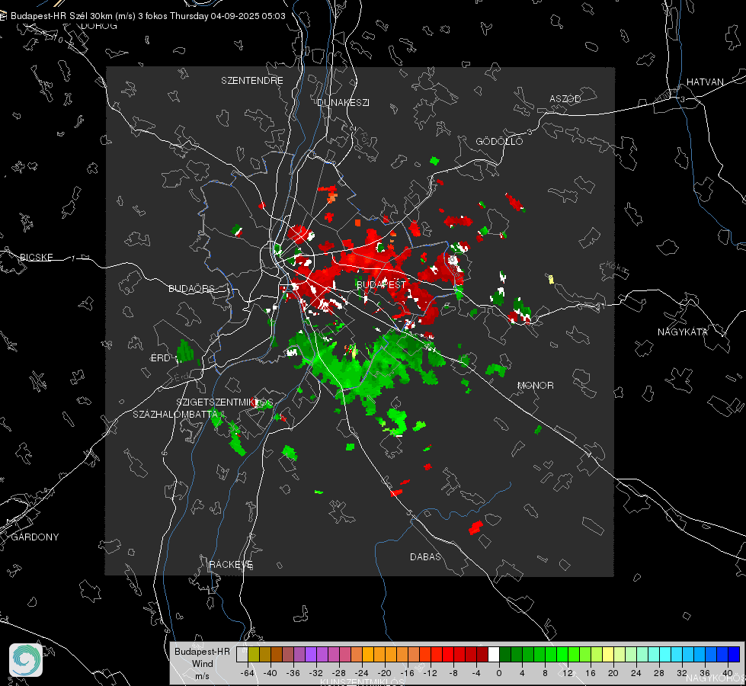
Task: Click the ÉRD town label
Action: [160, 358]
